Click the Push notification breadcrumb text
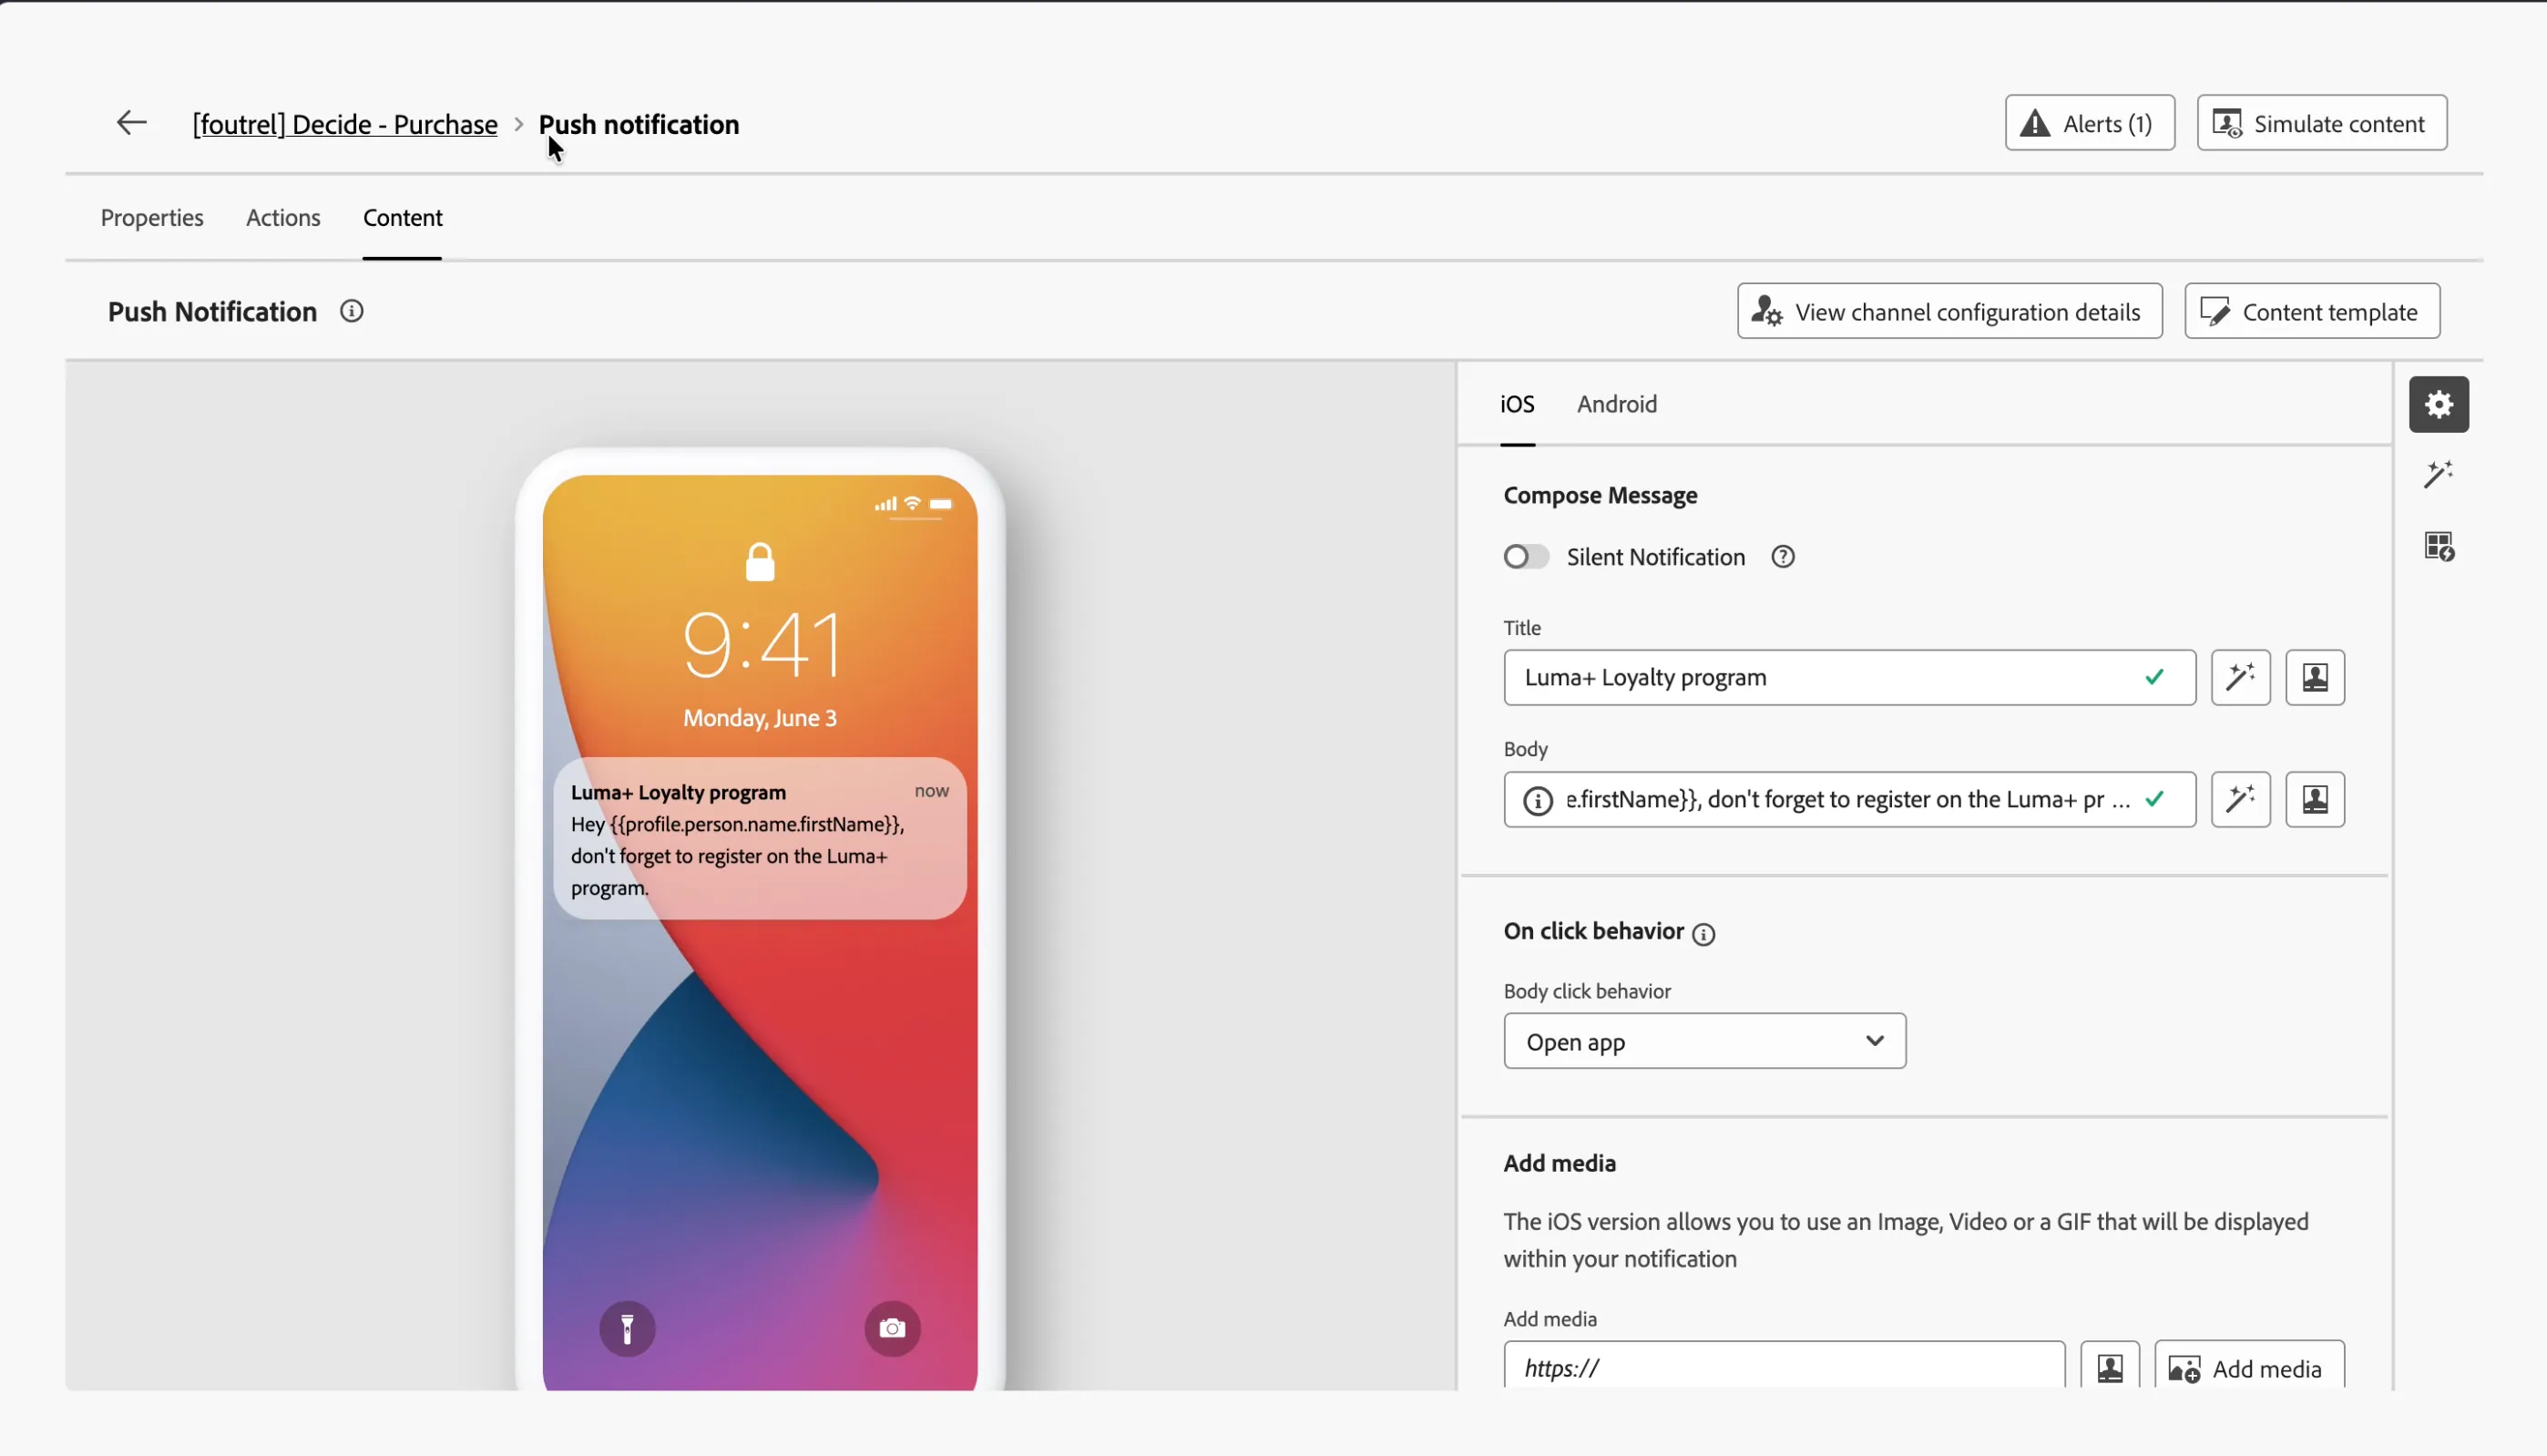2547x1456 pixels. 639,124
